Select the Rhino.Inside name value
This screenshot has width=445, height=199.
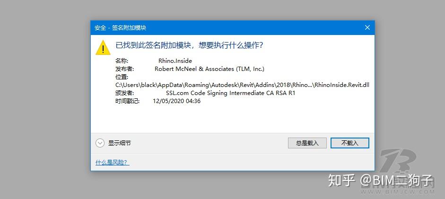pyautogui.click(x=175, y=61)
